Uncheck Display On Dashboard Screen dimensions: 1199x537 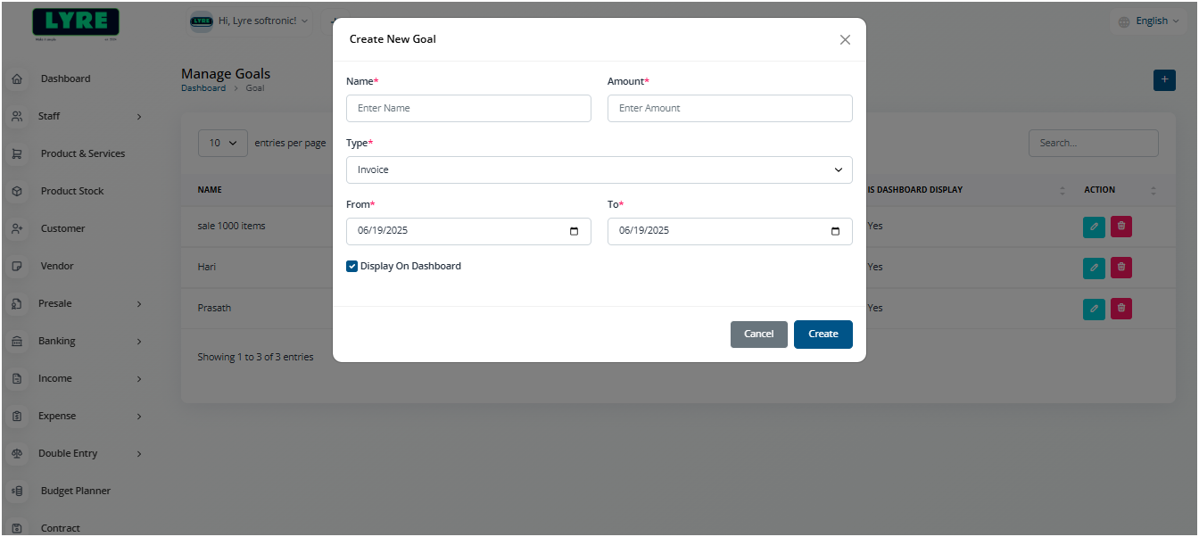(351, 266)
